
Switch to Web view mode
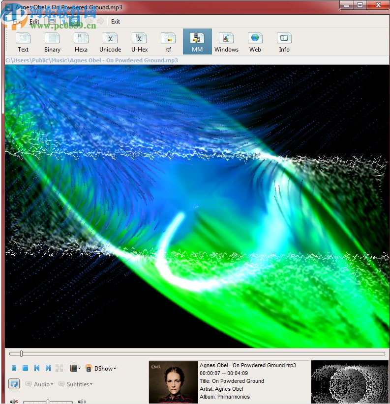click(x=255, y=42)
